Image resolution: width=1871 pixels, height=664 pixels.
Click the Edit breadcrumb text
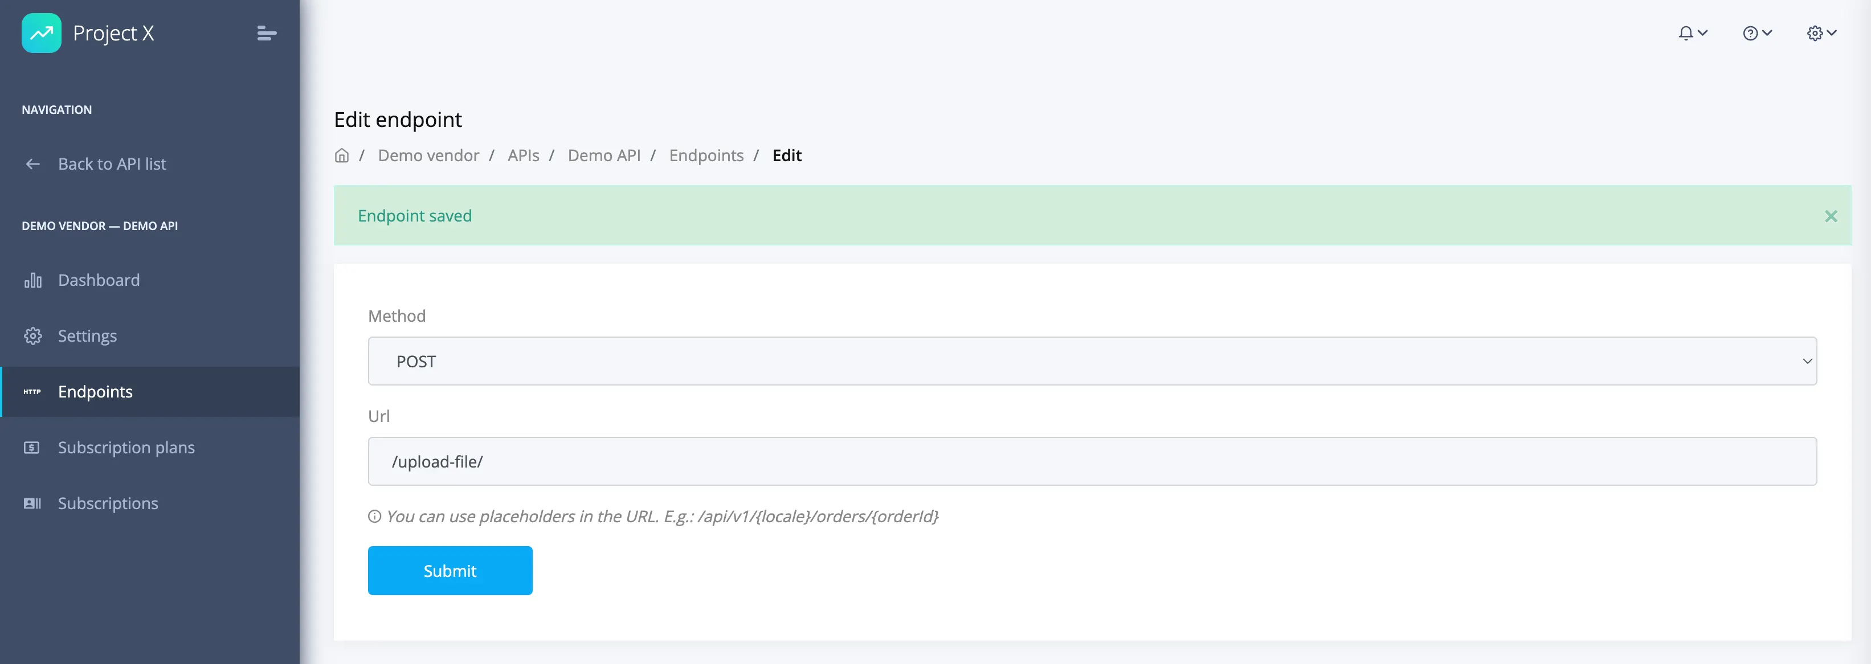(787, 155)
